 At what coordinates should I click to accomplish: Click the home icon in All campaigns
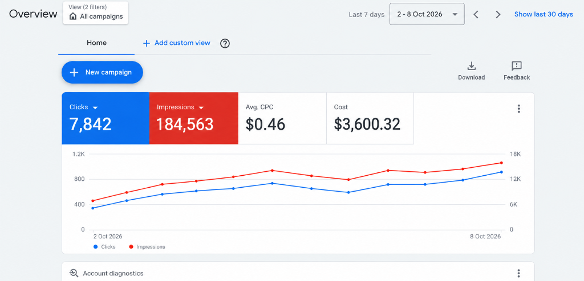[x=73, y=16]
